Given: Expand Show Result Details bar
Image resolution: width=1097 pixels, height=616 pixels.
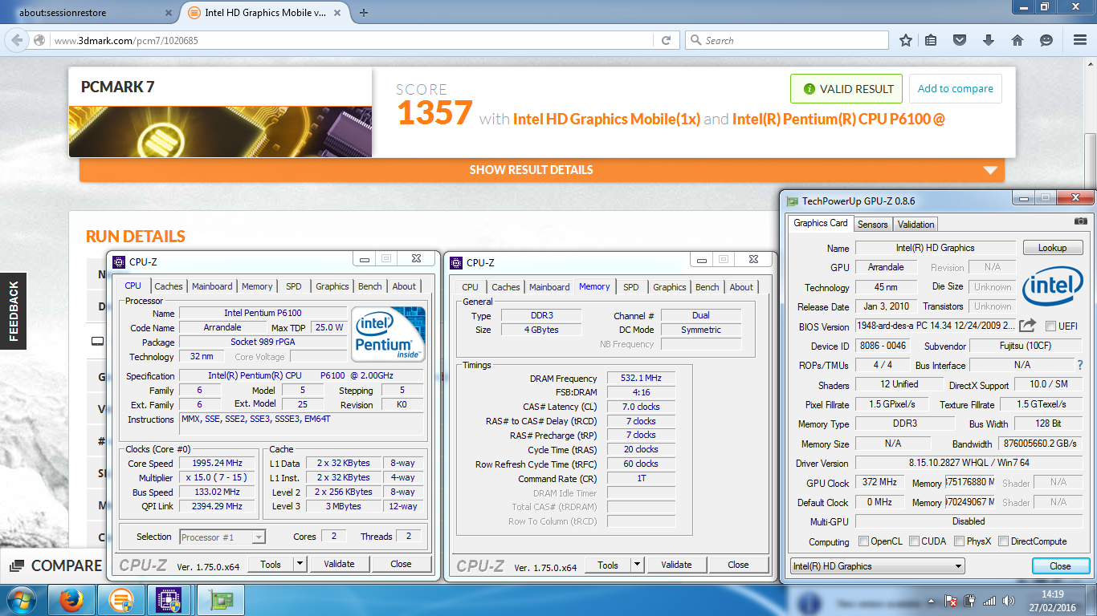Looking at the screenshot, I should [542, 169].
